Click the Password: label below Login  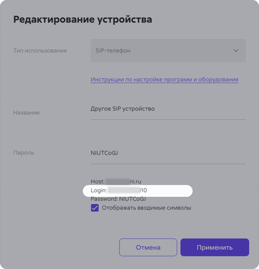104,199
